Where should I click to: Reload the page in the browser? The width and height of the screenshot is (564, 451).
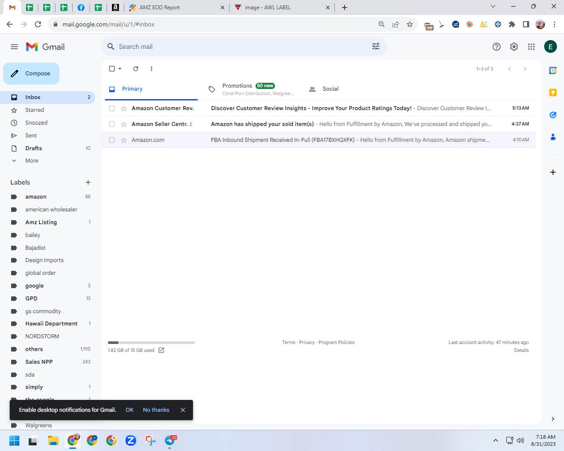point(38,24)
